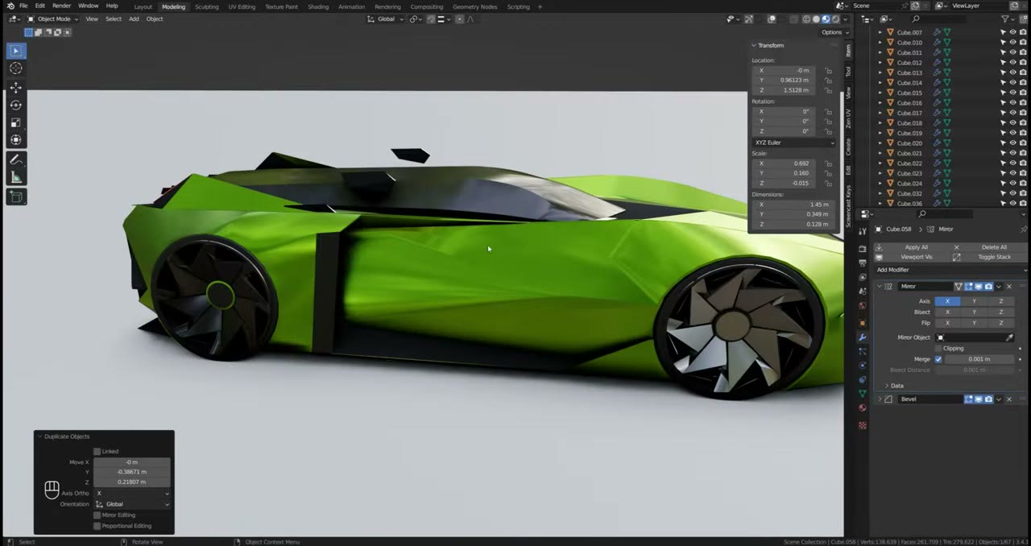1031x546 pixels.
Task: Open viewport Options dropdown
Action: [834, 32]
